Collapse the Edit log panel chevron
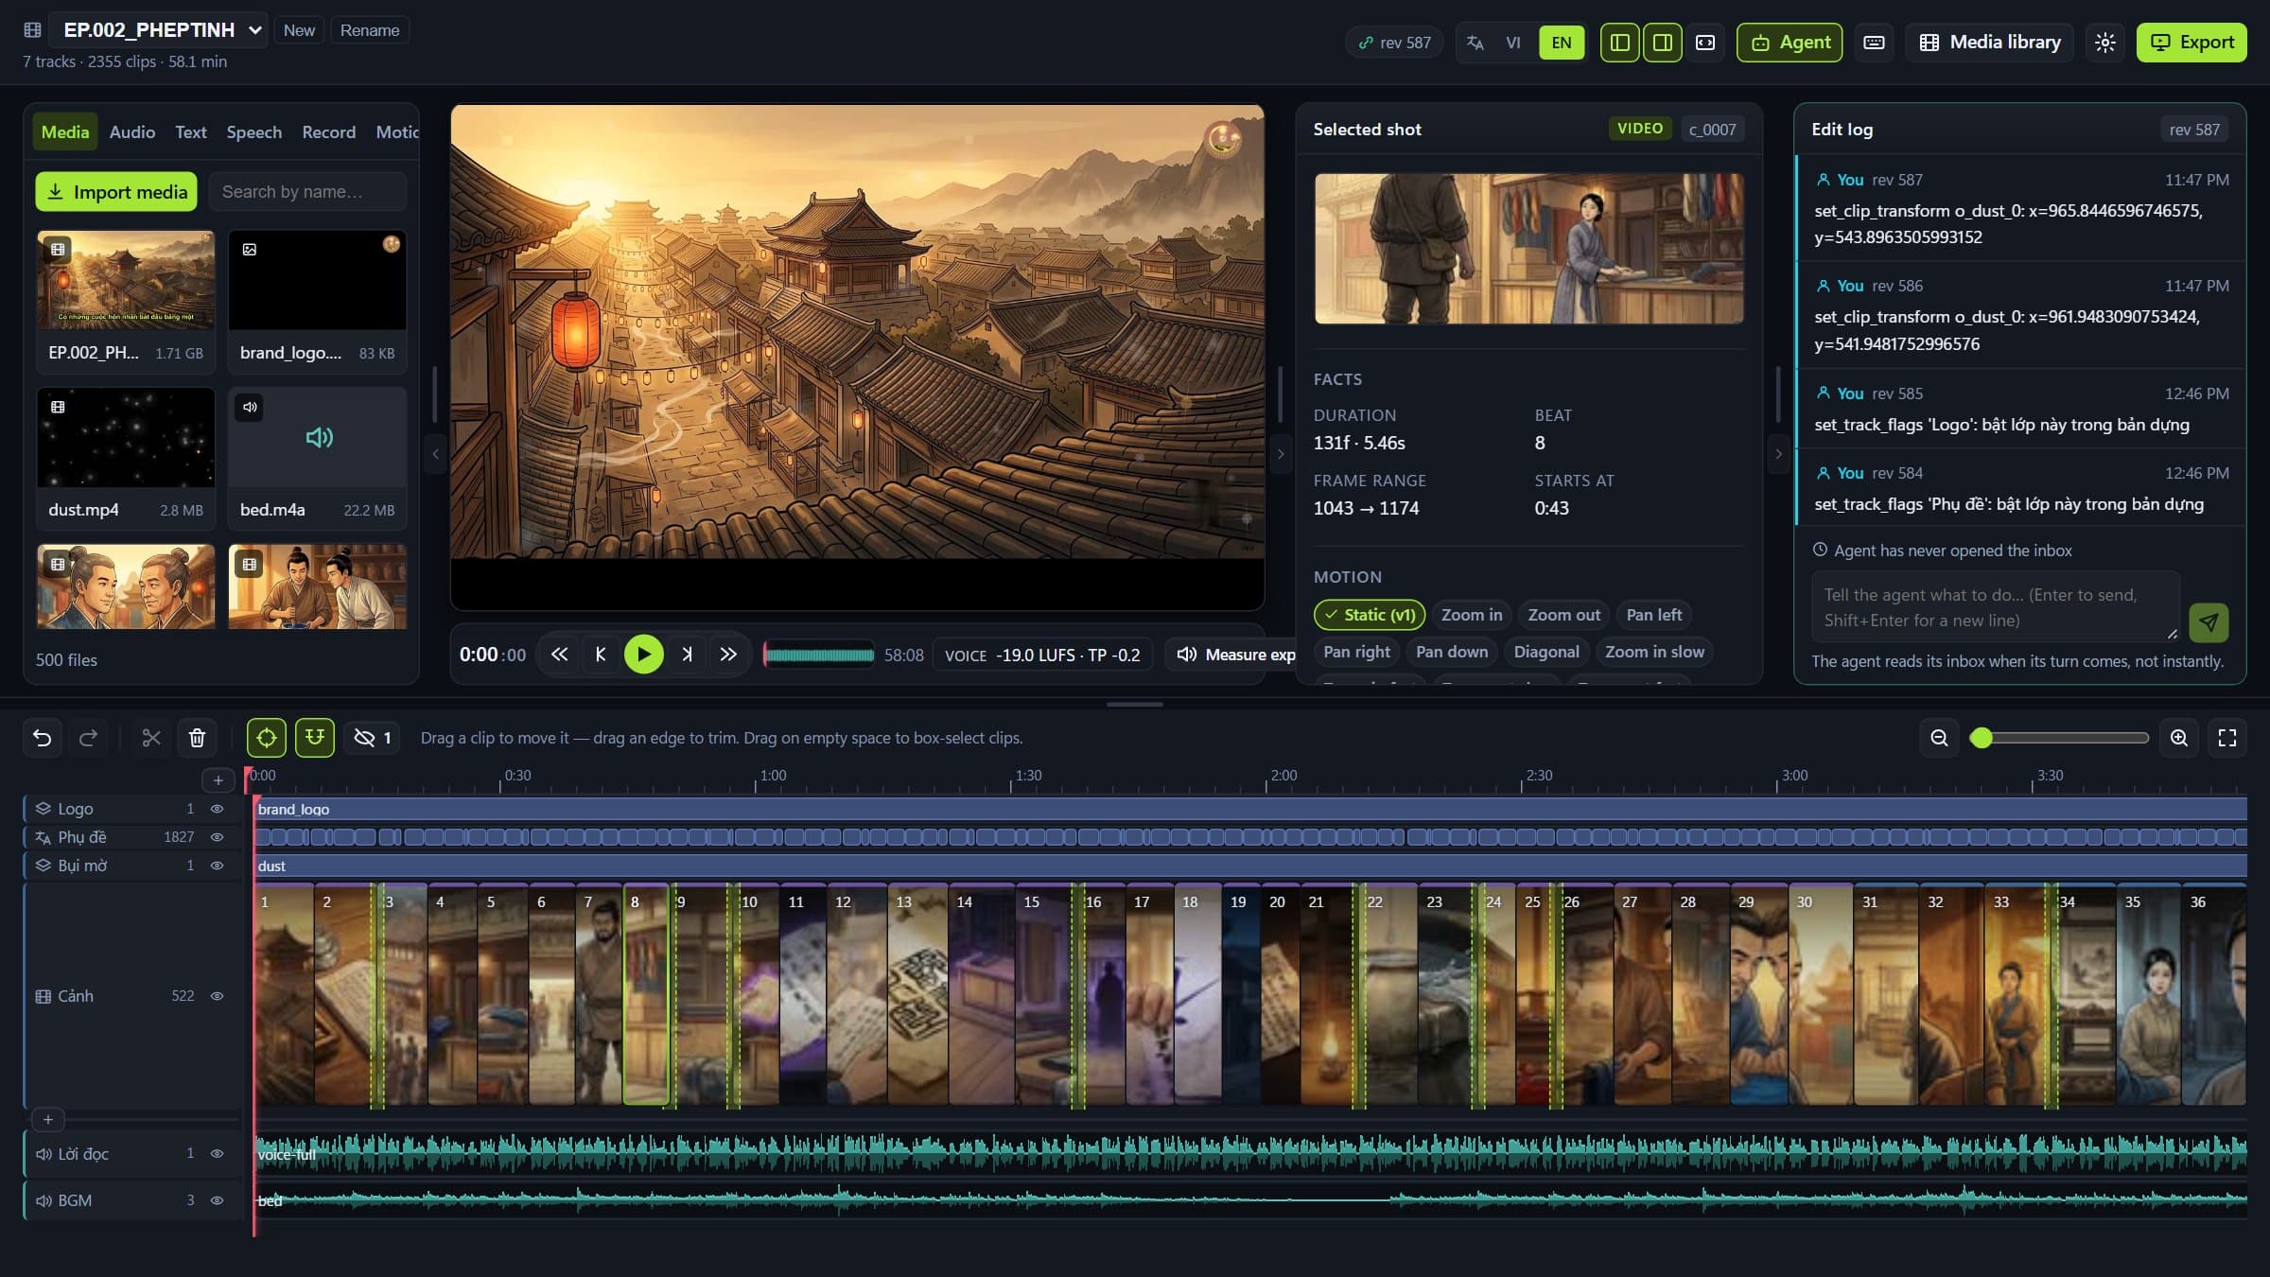Screen dimensions: 2270x1277 [x=1778, y=454]
